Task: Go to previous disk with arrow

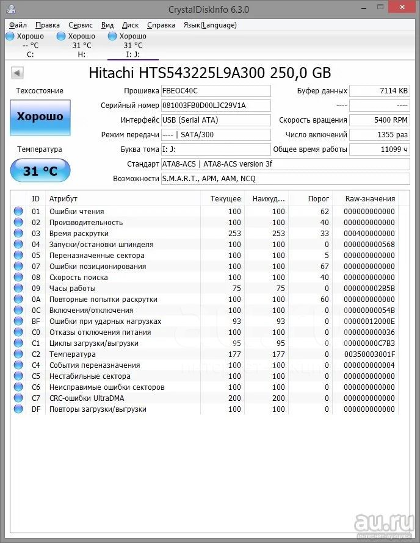Action: tap(17, 73)
